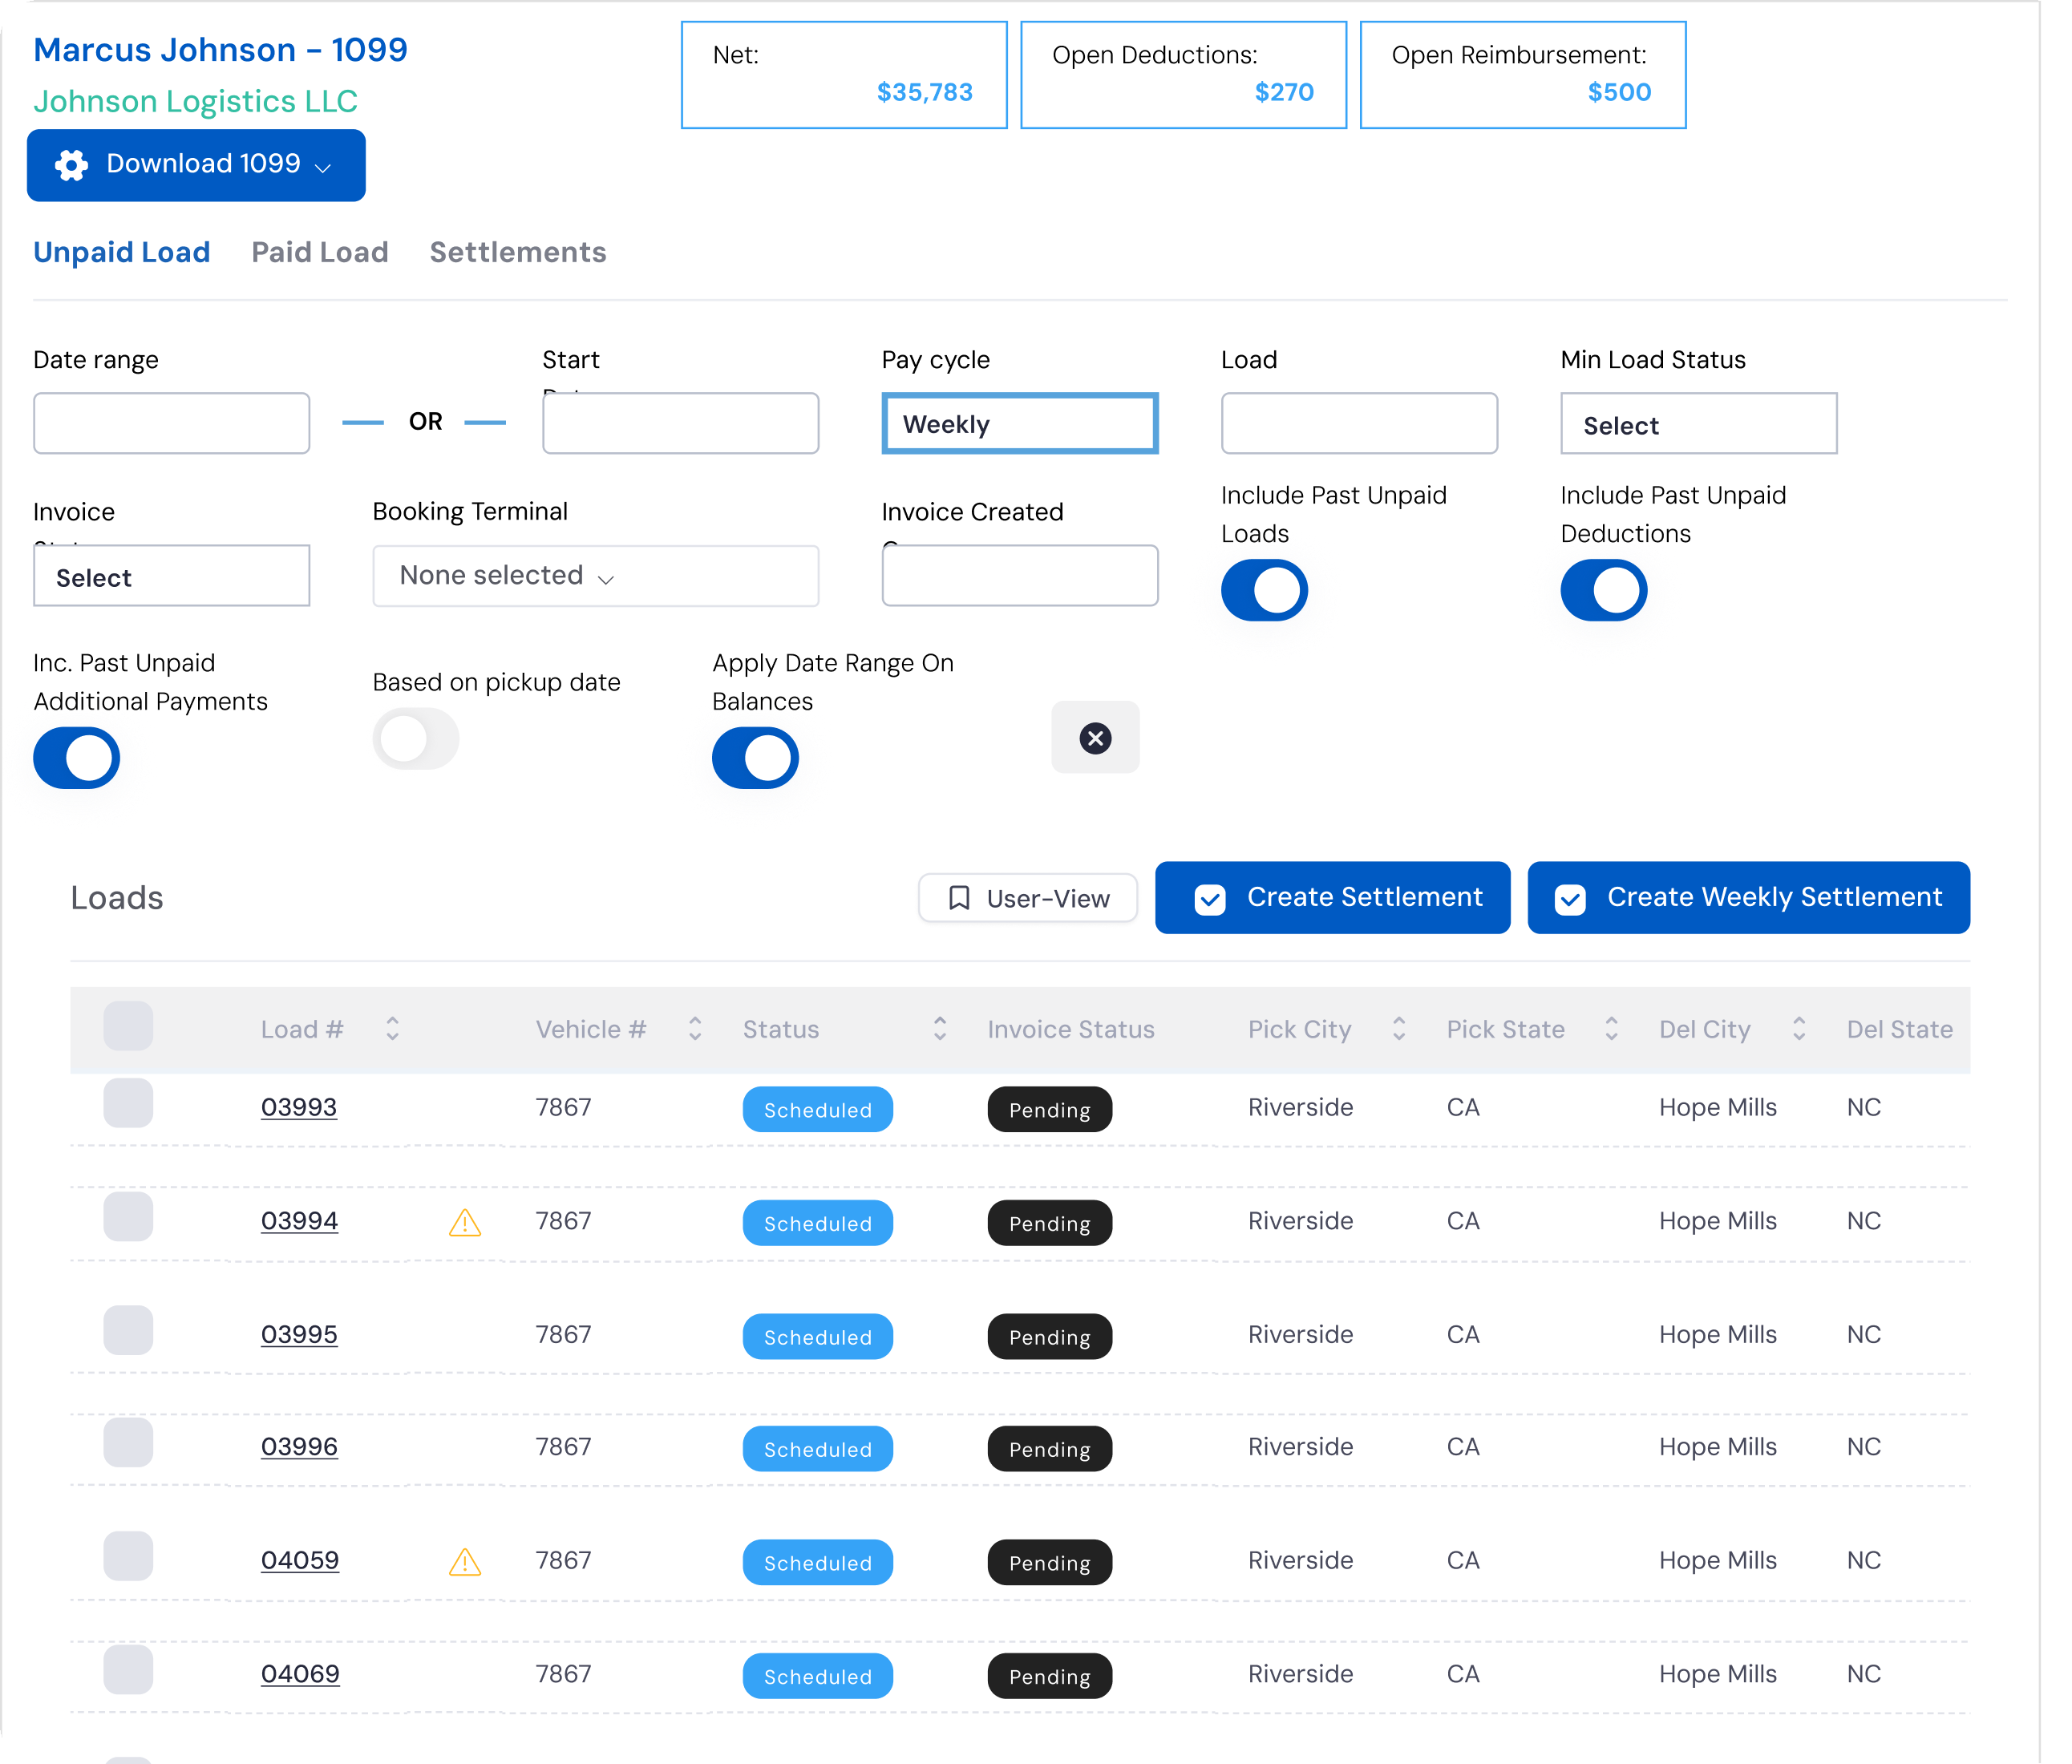The image size is (2072, 1764).
Task: Switch to the Paid Load tab
Action: 320,252
